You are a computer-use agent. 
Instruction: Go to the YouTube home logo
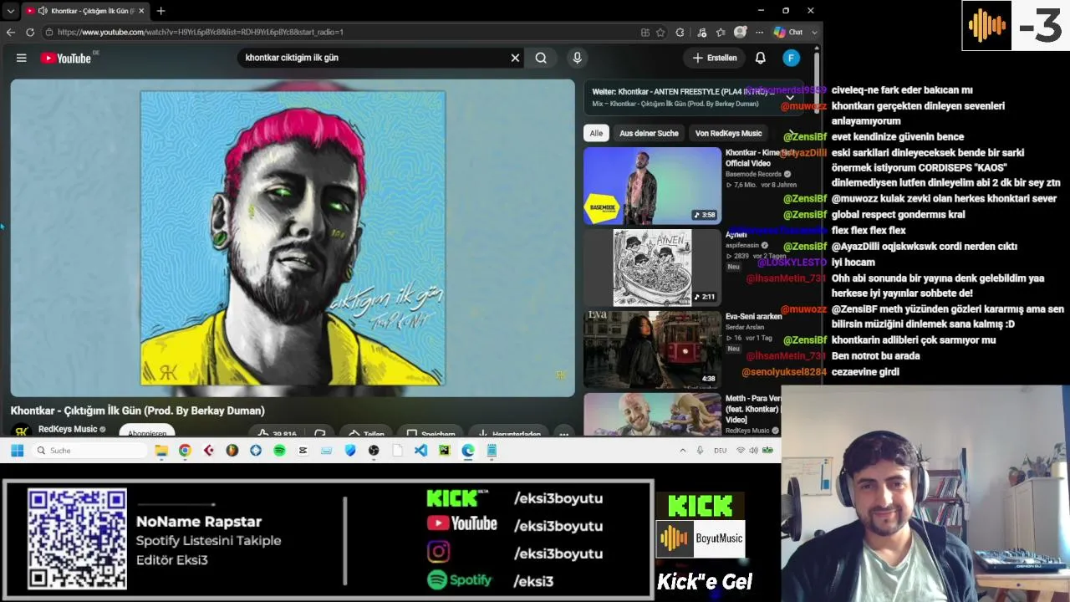pos(66,58)
